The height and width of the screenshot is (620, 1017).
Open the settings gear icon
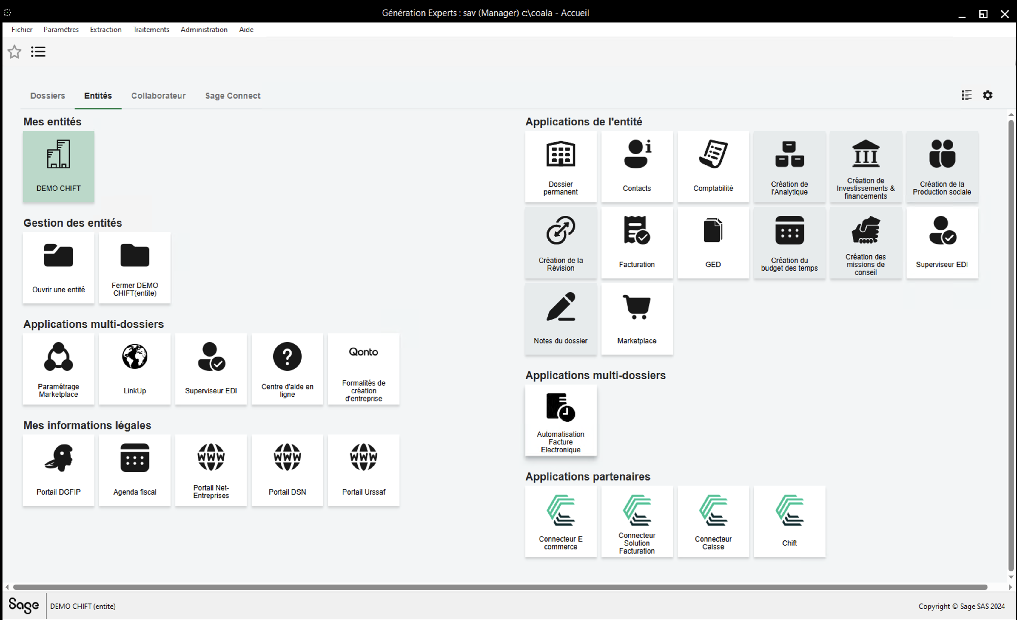(987, 95)
